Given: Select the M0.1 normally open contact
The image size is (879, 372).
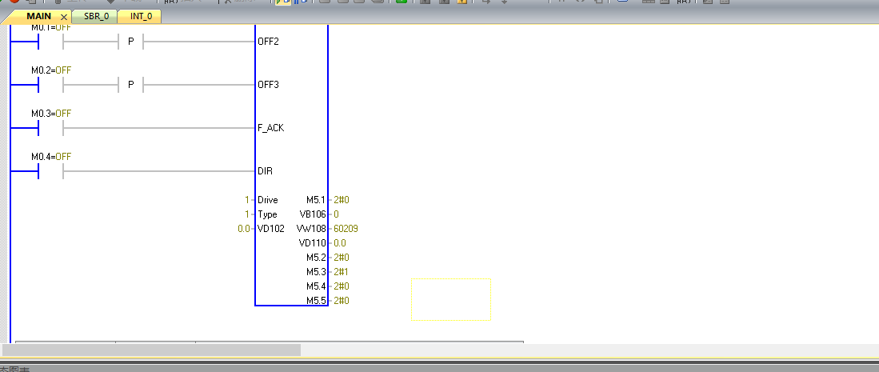Looking at the screenshot, I should coord(50,41).
